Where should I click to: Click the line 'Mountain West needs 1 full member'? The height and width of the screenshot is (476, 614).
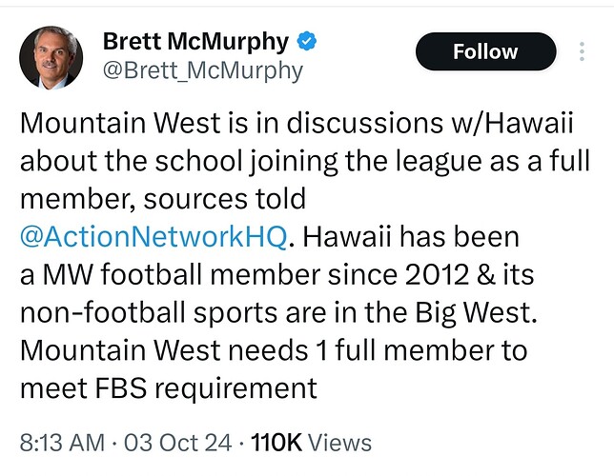point(256,350)
